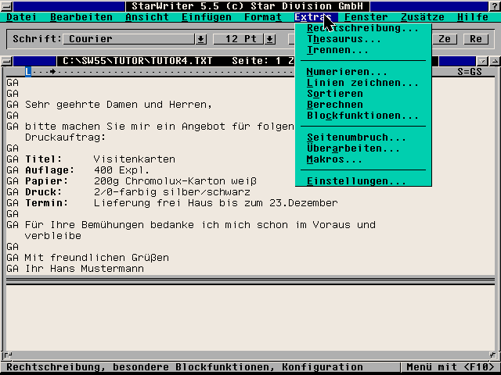
Task: Click the word 'verbleibe'
Action: pos(53,236)
